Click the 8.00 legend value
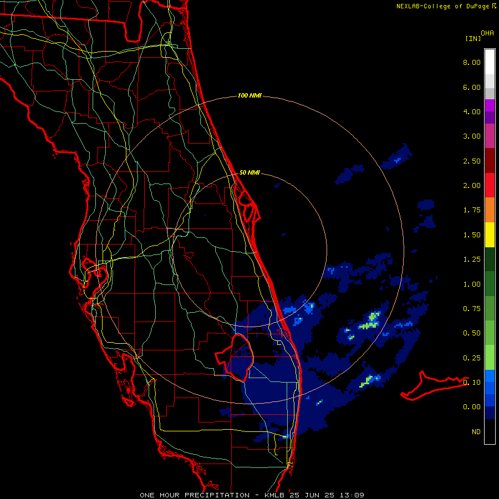499x499 pixels. click(472, 62)
